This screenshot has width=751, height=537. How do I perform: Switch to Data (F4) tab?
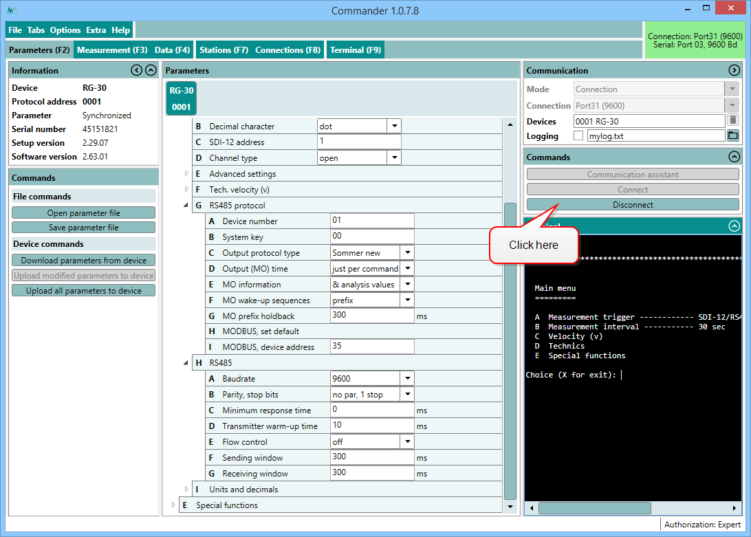(x=172, y=50)
